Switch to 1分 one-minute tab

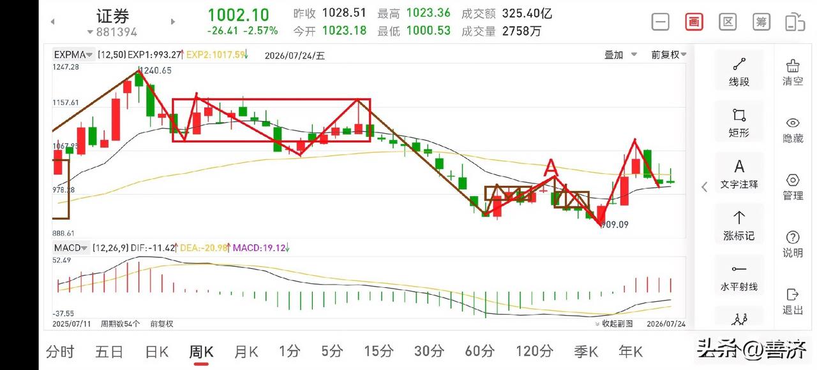(x=289, y=351)
